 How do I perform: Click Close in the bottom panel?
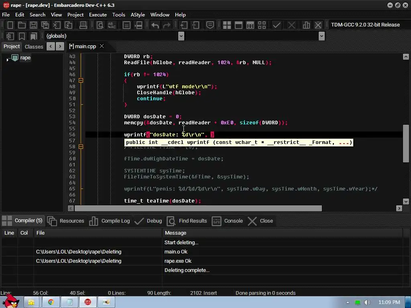tap(260, 221)
